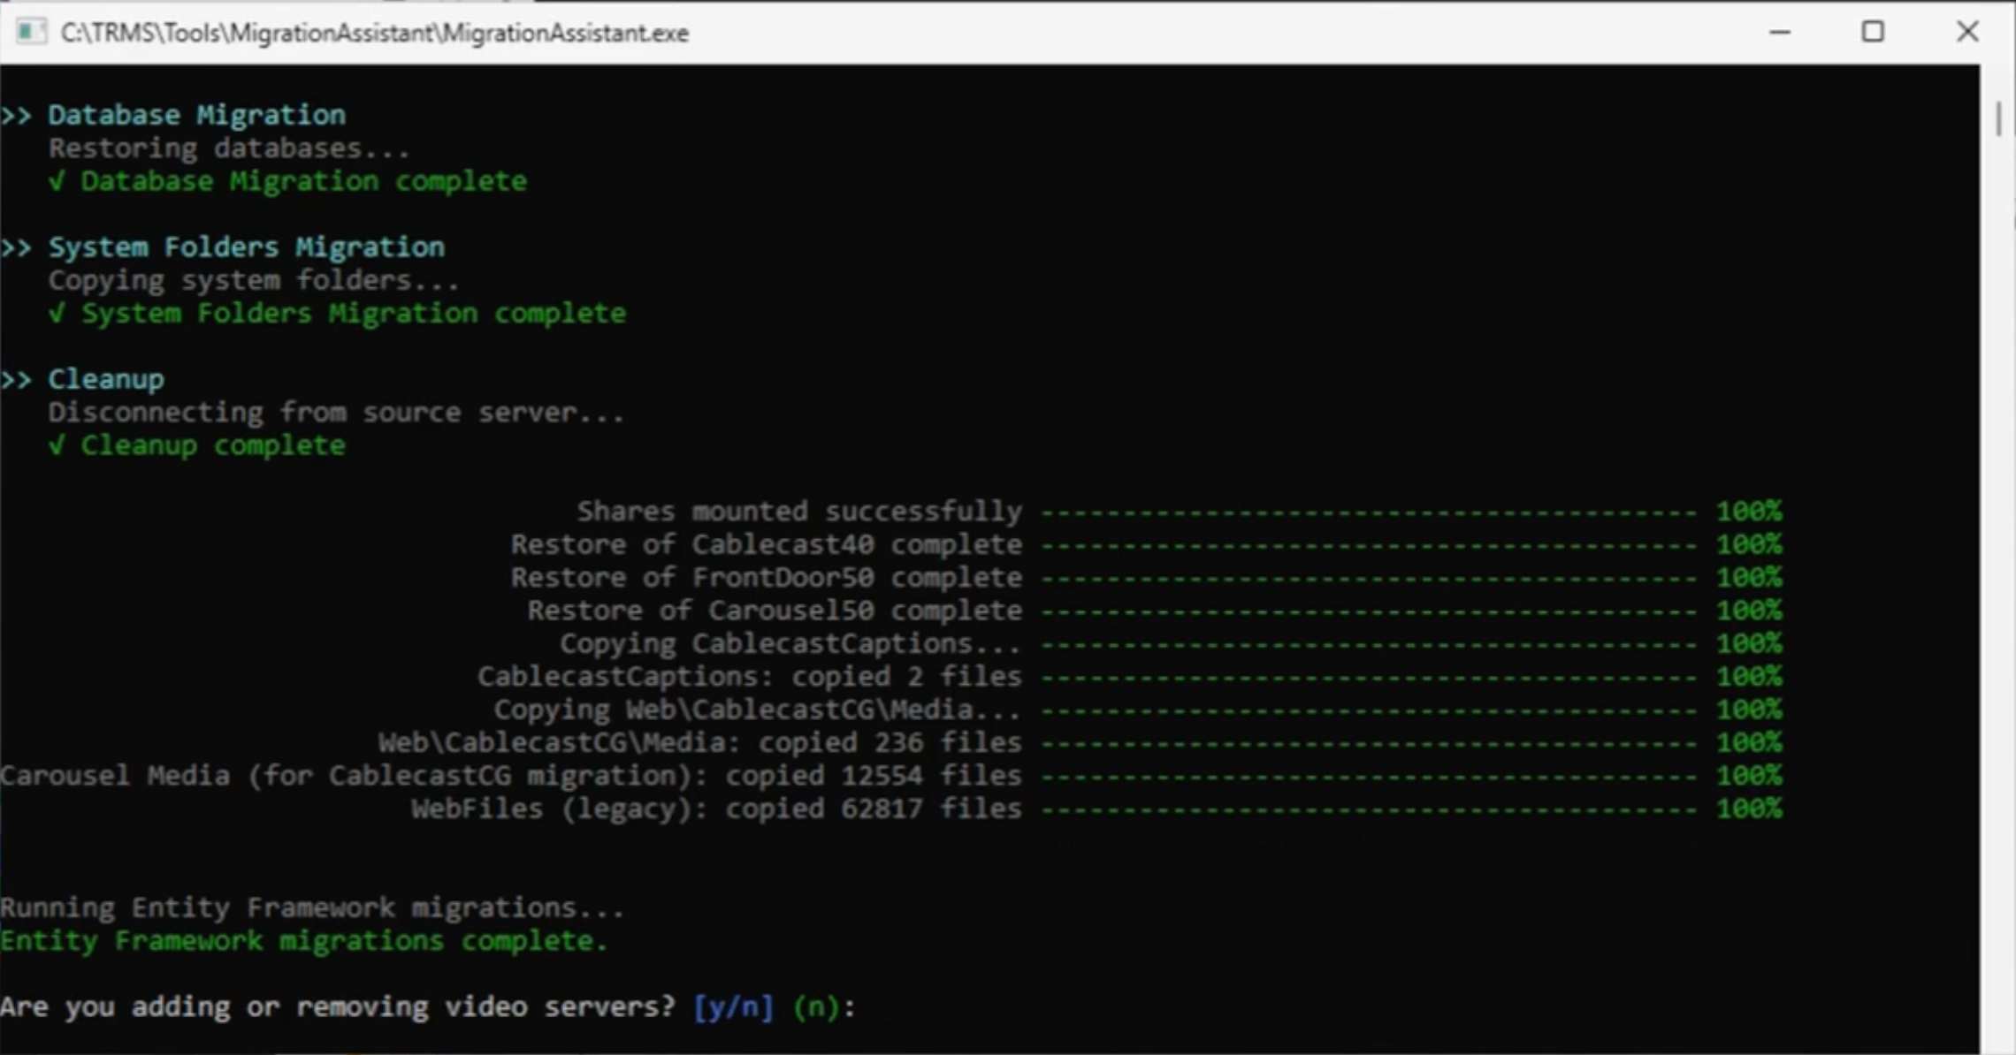Click the 'Cleanup' section heading
2016x1055 pixels.
pyautogui.click(x=106, y=379)
